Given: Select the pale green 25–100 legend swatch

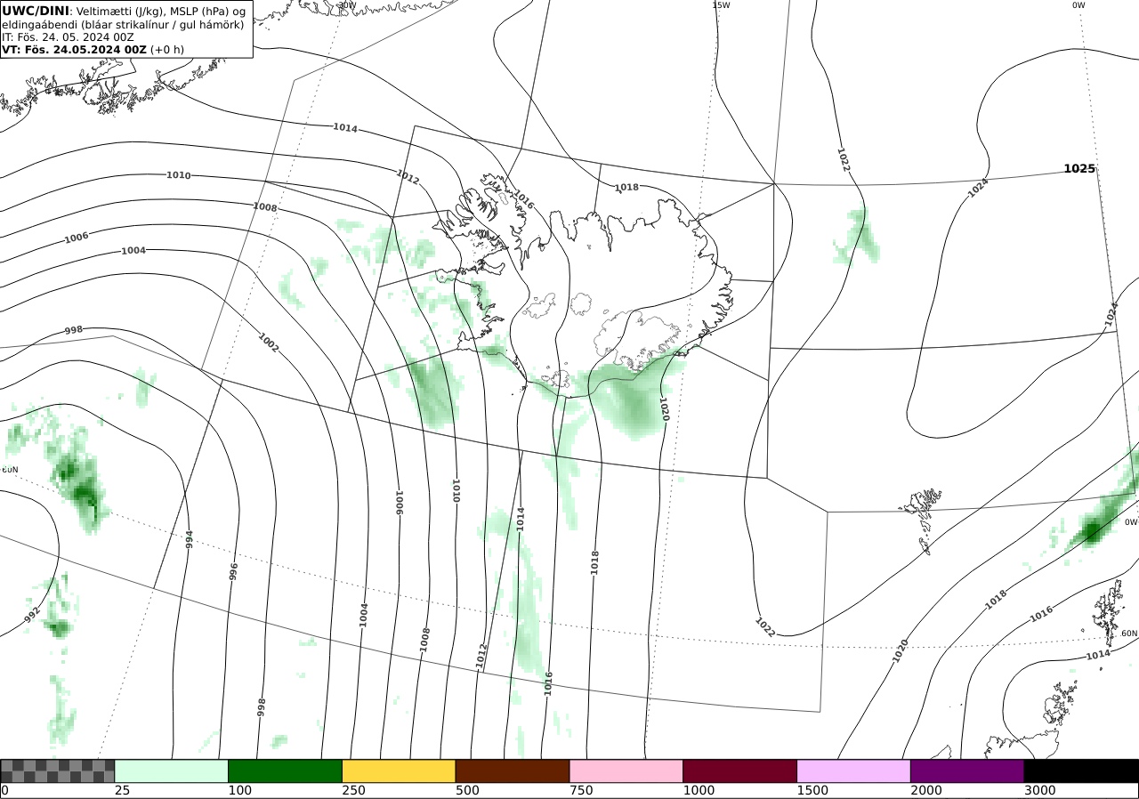Looking at the screenshot, I should coord(172,771).
